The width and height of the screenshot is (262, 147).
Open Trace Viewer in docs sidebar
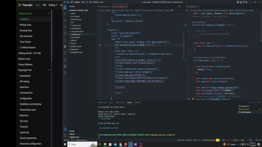(25, 42)
